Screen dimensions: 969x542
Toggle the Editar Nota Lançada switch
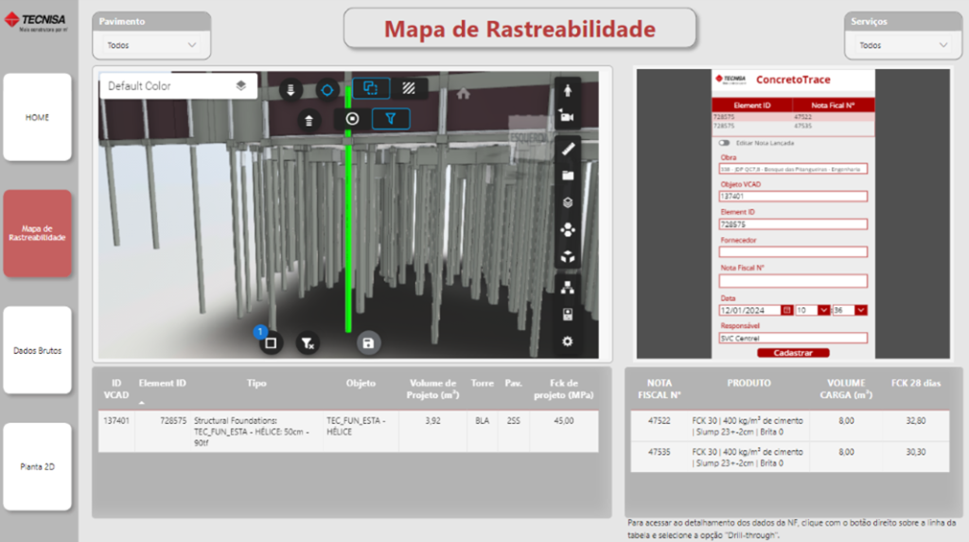pyautogui.click(x=725, y=143)
